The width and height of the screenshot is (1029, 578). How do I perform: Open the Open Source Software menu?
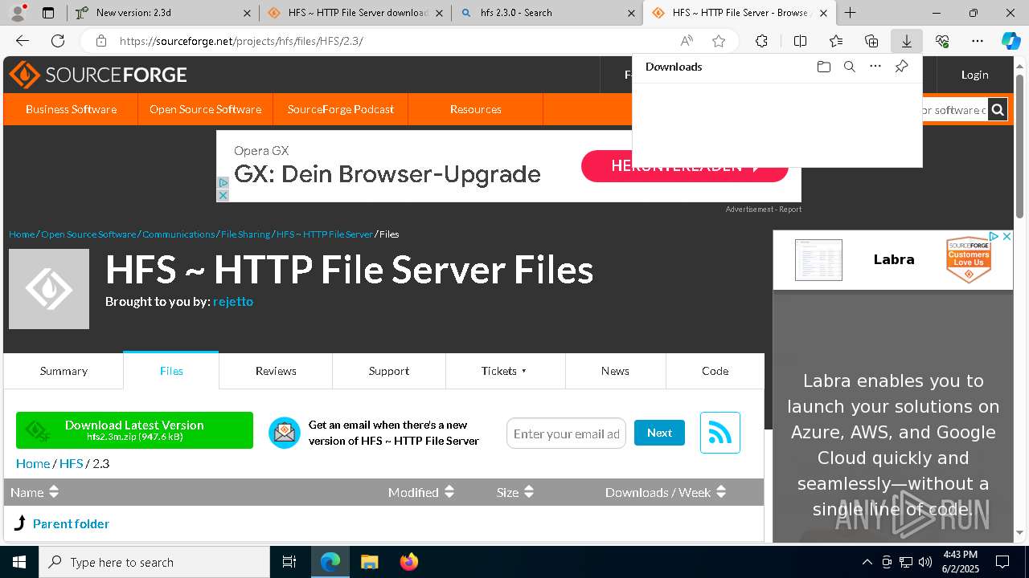click(x=205, y=109)
